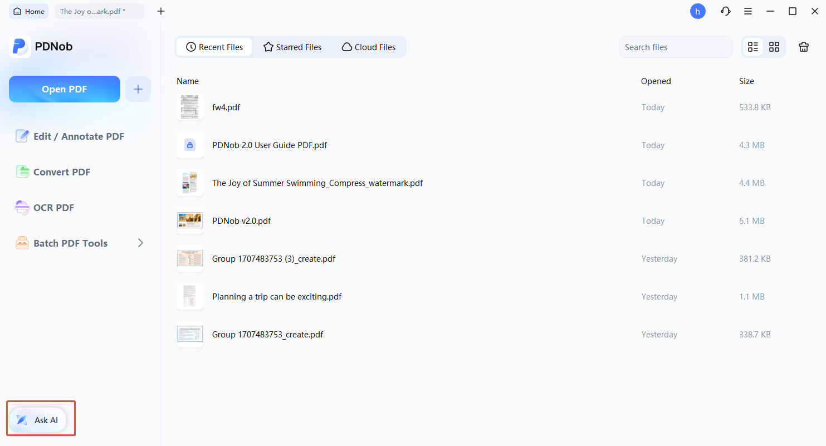Open the headset support icon
826x446 pixels.
point(725,11)
